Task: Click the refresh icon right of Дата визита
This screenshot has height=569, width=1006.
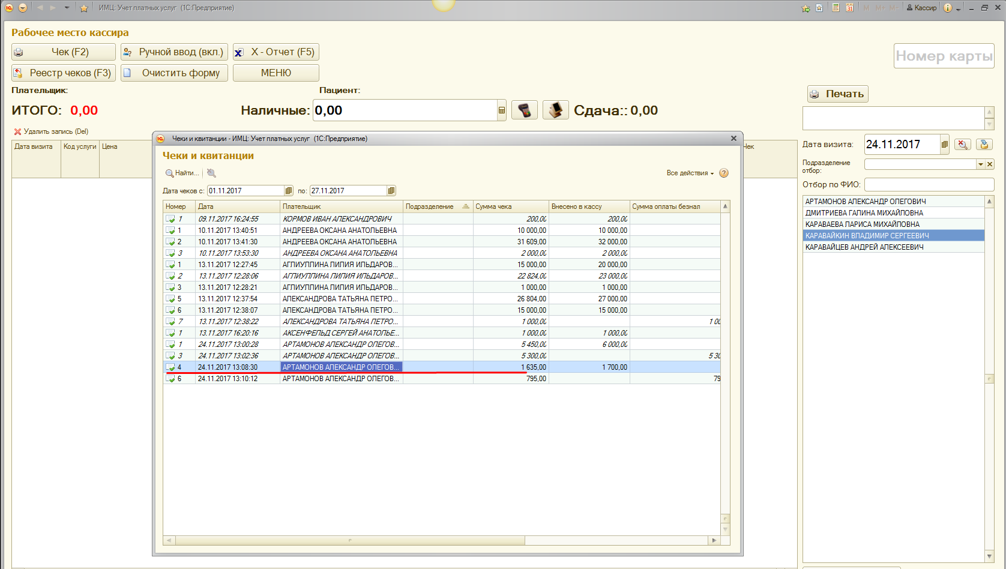Action: coord(984,144)
